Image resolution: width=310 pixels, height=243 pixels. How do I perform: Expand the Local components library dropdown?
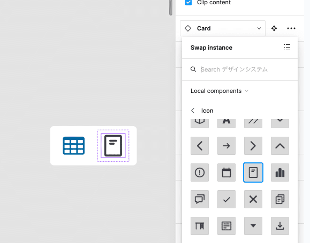pyautogui.click(x=220, y=91)
